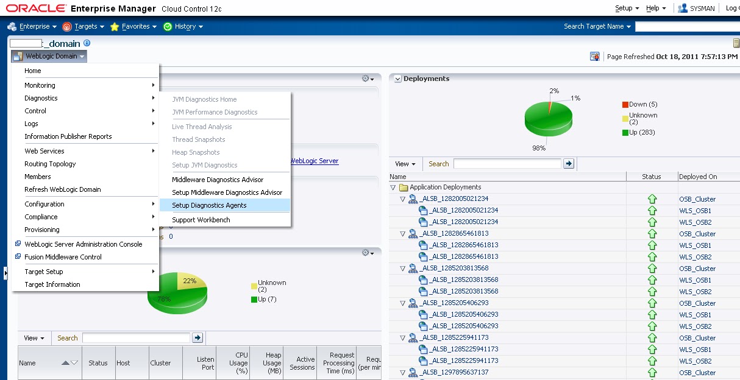Open the Help menu in header
Image resolution: width=740 pixels, height=380 pixels.
656,8
